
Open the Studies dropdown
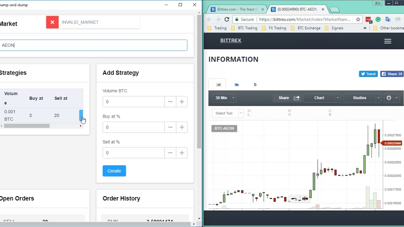[x=362, y=98]
